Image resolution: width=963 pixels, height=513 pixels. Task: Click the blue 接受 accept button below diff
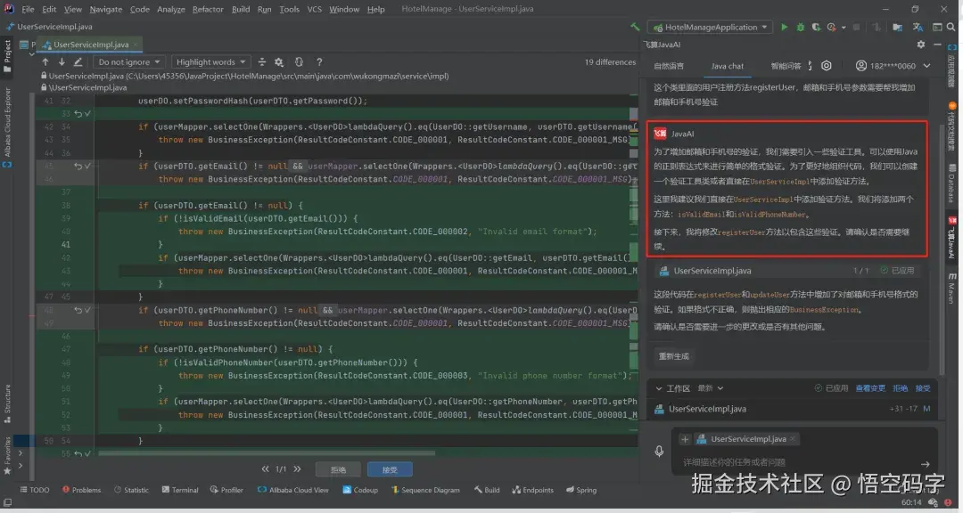390,469
